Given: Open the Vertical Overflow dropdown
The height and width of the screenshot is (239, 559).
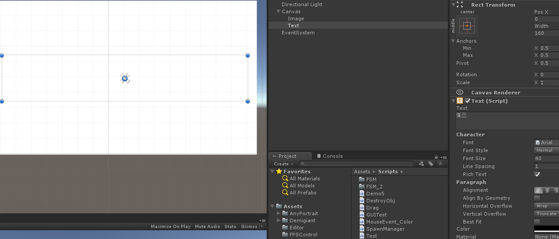Looking at the screenshot, I should (x=547, y=214).
